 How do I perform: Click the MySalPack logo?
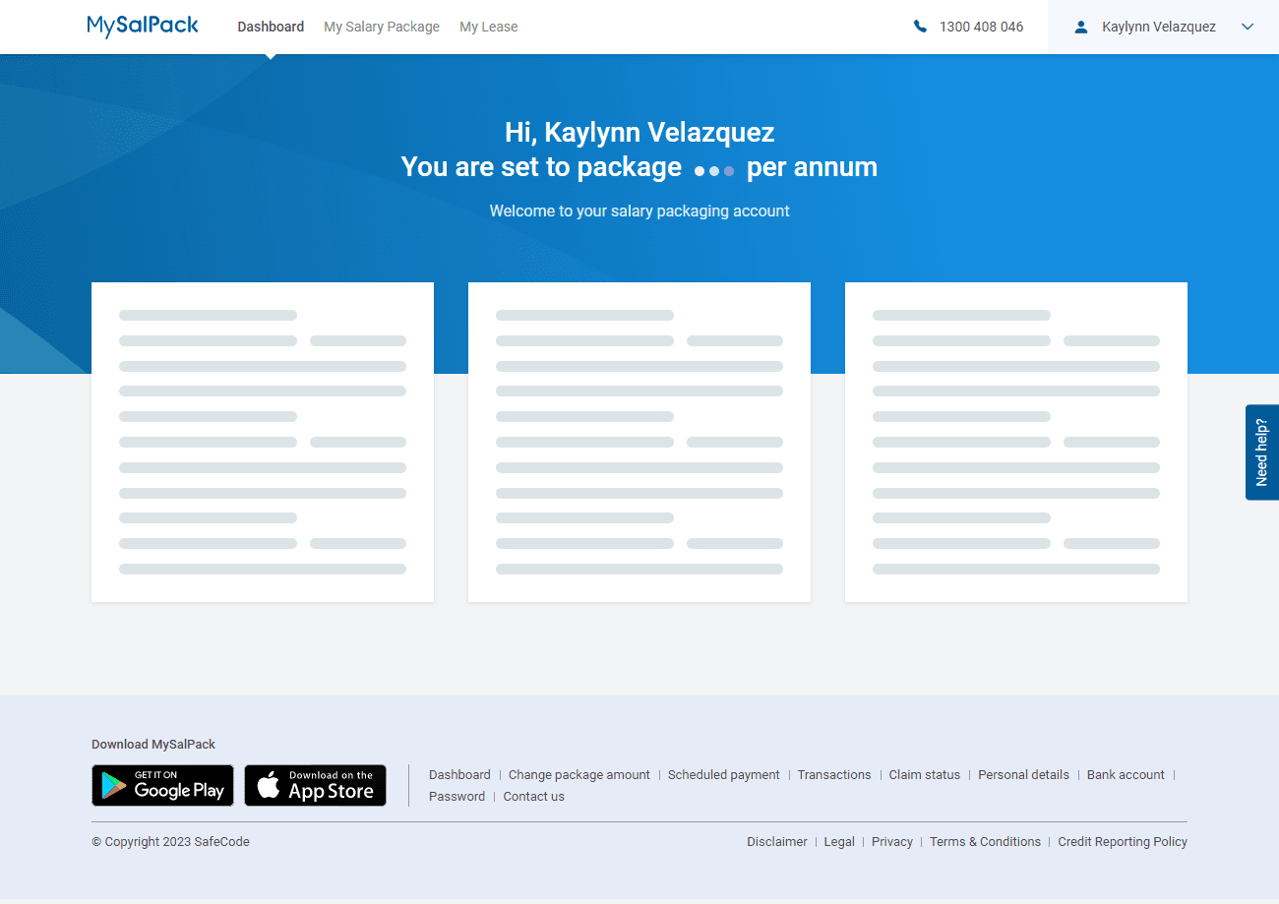pos(142,26)
